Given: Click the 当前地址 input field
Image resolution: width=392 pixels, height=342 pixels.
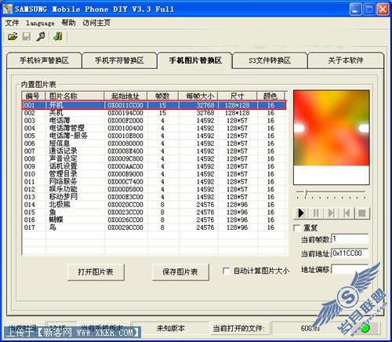Looking at the screenshot, I should 350,253.
